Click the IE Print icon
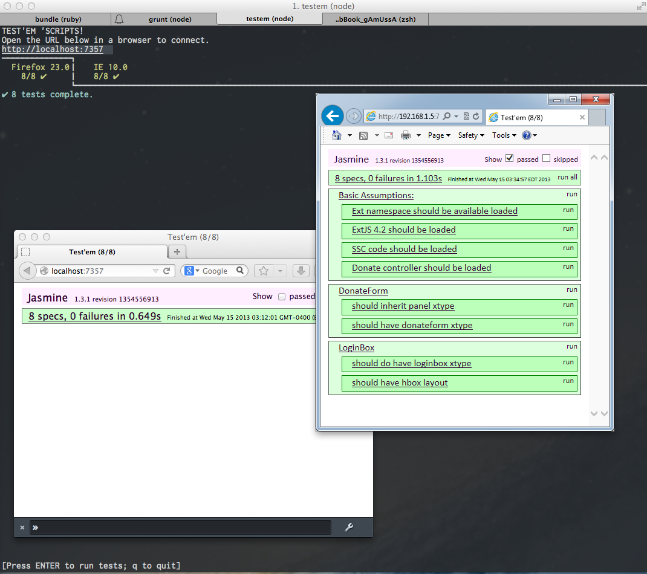The image size is (647, 574). [x=406, y=135]
